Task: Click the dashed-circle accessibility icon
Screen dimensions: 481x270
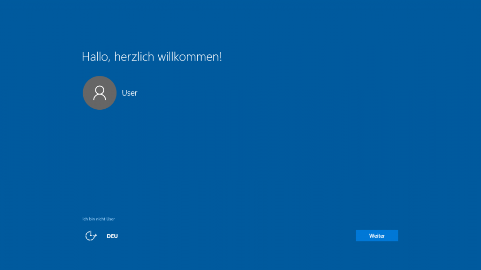Action: (91, 236)
